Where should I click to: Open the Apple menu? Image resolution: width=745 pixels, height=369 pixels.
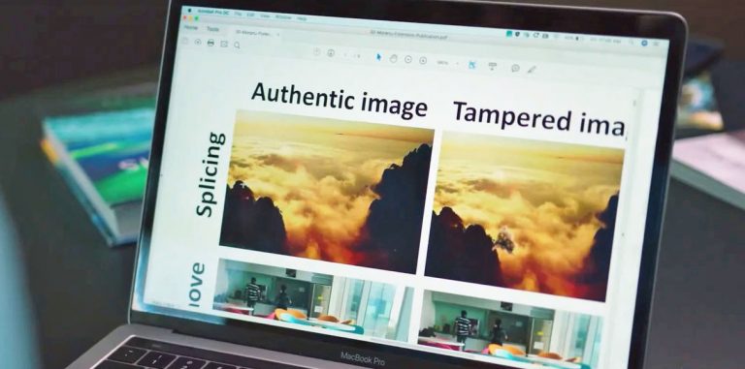pyautogui.click(x=189, y=11)
